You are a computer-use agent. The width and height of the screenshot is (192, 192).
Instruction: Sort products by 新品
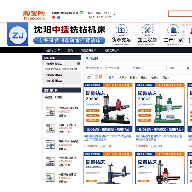click(x=144, y=78)
